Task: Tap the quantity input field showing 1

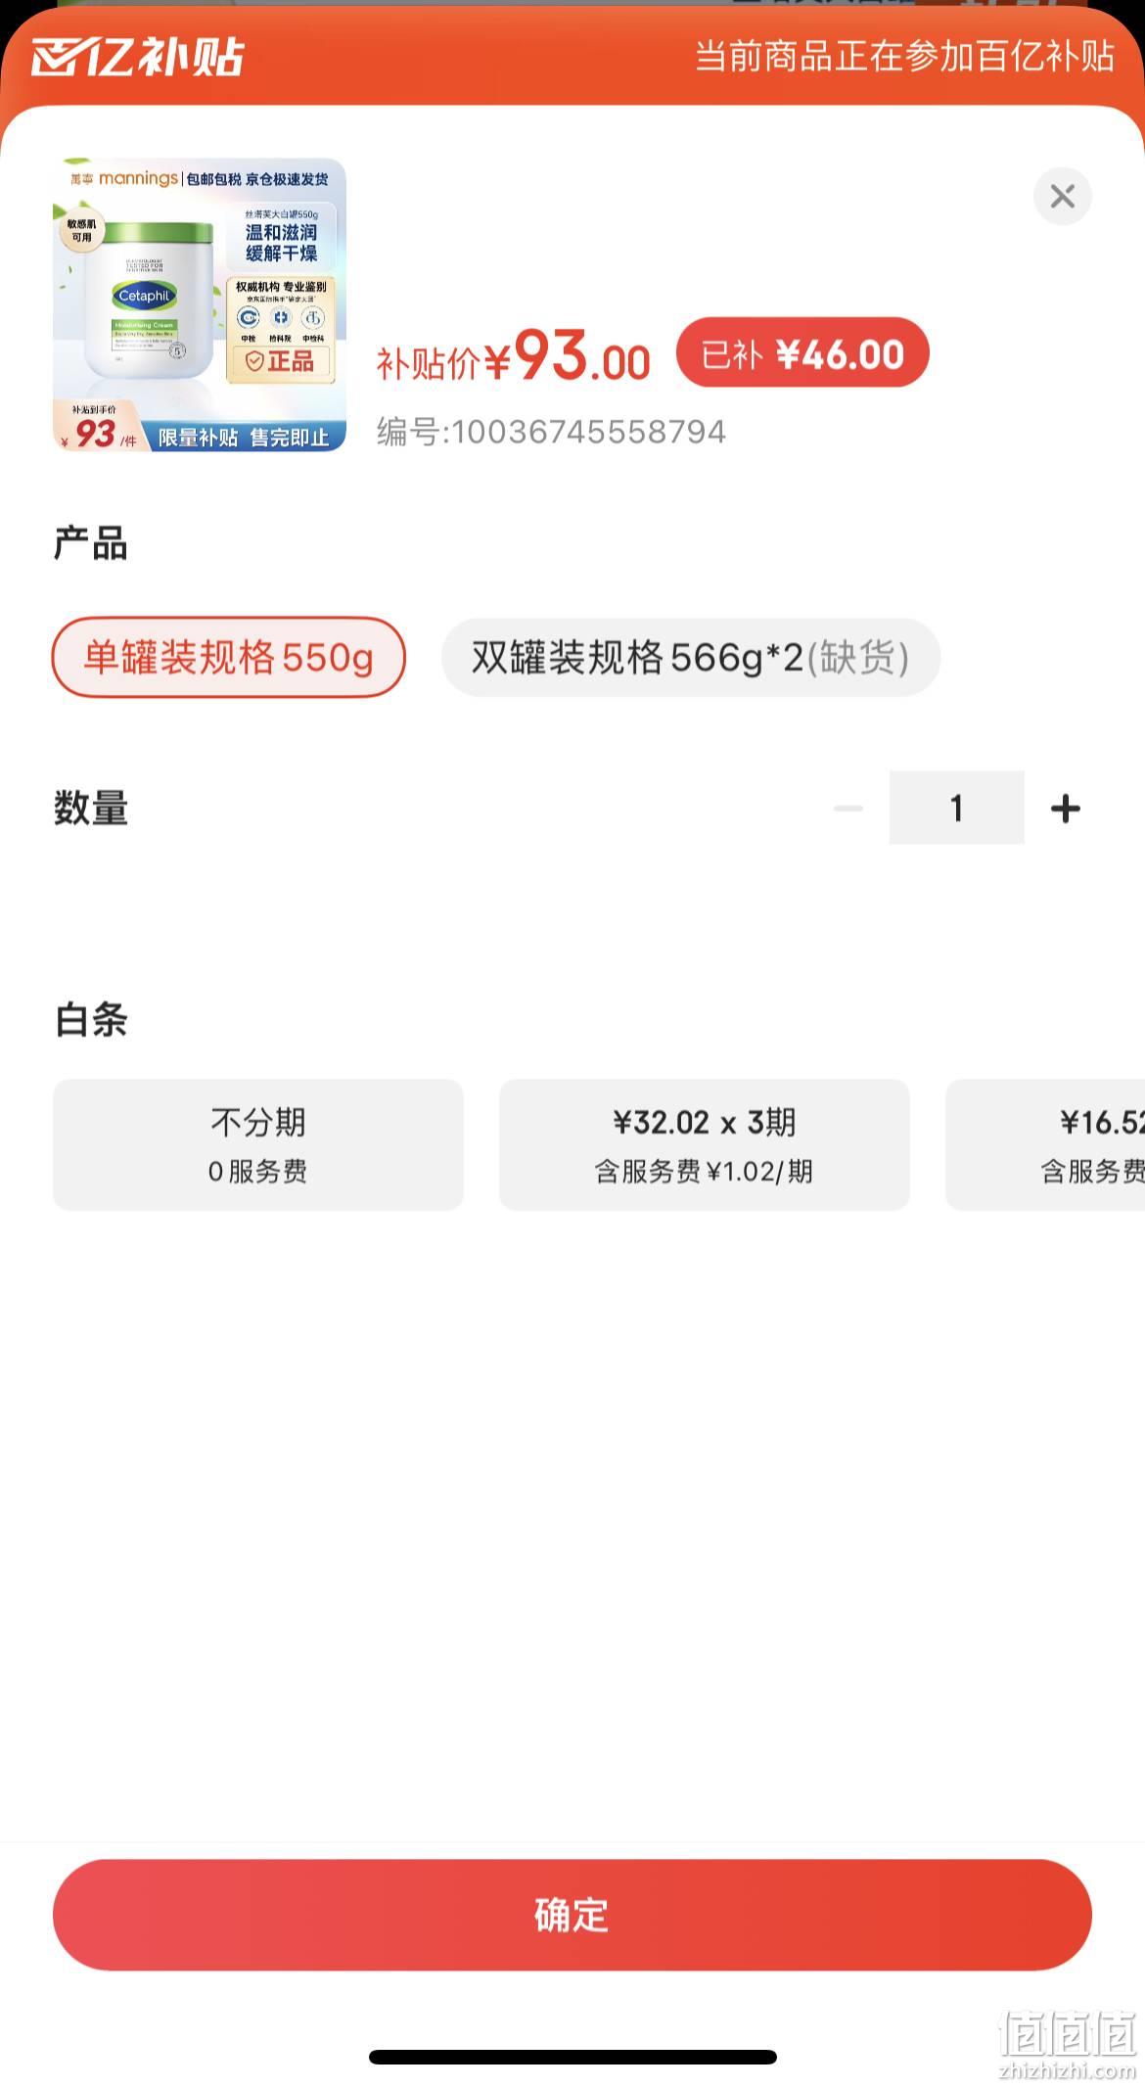Action: 956,808
